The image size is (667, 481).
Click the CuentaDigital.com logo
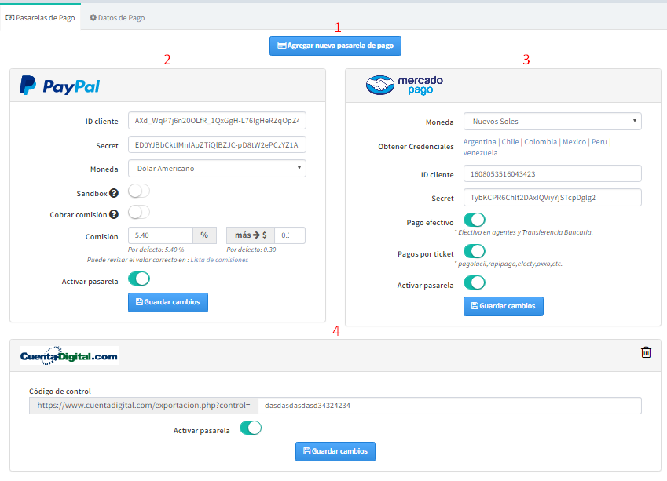pos(69,355)
